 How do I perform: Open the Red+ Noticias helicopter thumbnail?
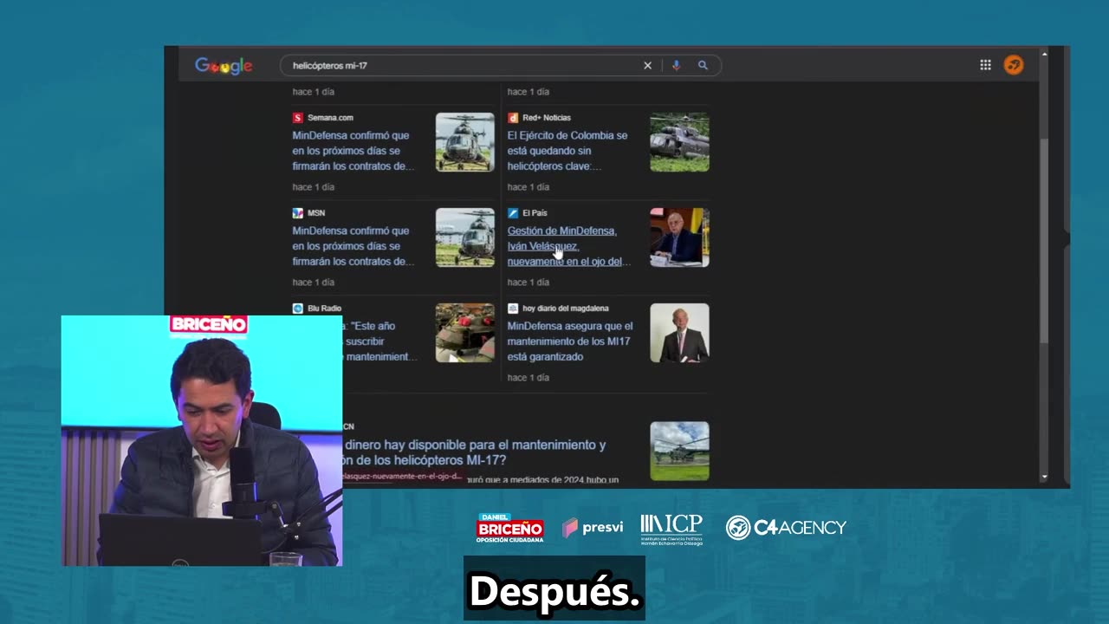pos(680,142)
